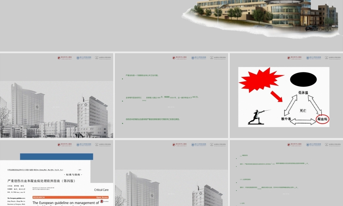Select the fencer silhouette figure
This screenshot has height=206, width=343.
256,117
